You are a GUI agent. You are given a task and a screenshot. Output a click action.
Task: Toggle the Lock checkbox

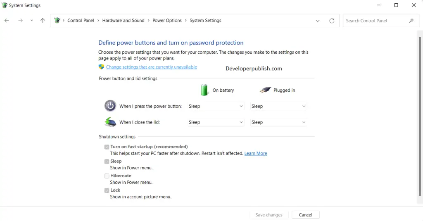(x=107, y=190)
